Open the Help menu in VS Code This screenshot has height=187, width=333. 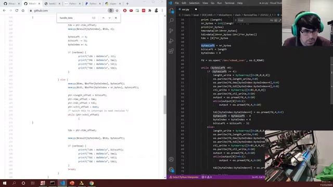(x=240, y=3)
